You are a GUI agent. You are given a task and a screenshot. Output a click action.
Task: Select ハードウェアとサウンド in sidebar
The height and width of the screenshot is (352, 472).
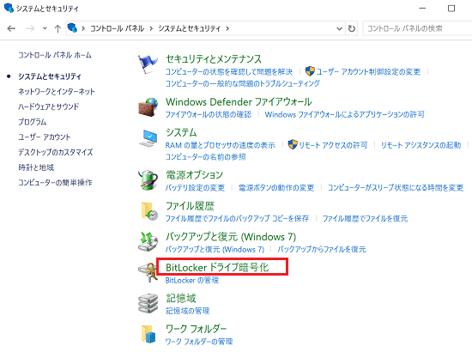(x=48, y=106)
